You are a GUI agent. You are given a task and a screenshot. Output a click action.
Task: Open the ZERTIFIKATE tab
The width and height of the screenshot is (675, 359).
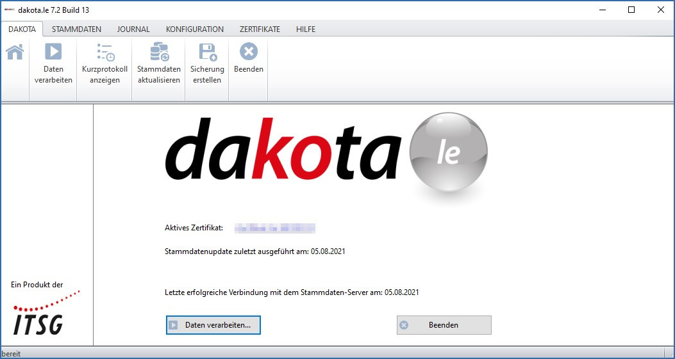(260, 29)
